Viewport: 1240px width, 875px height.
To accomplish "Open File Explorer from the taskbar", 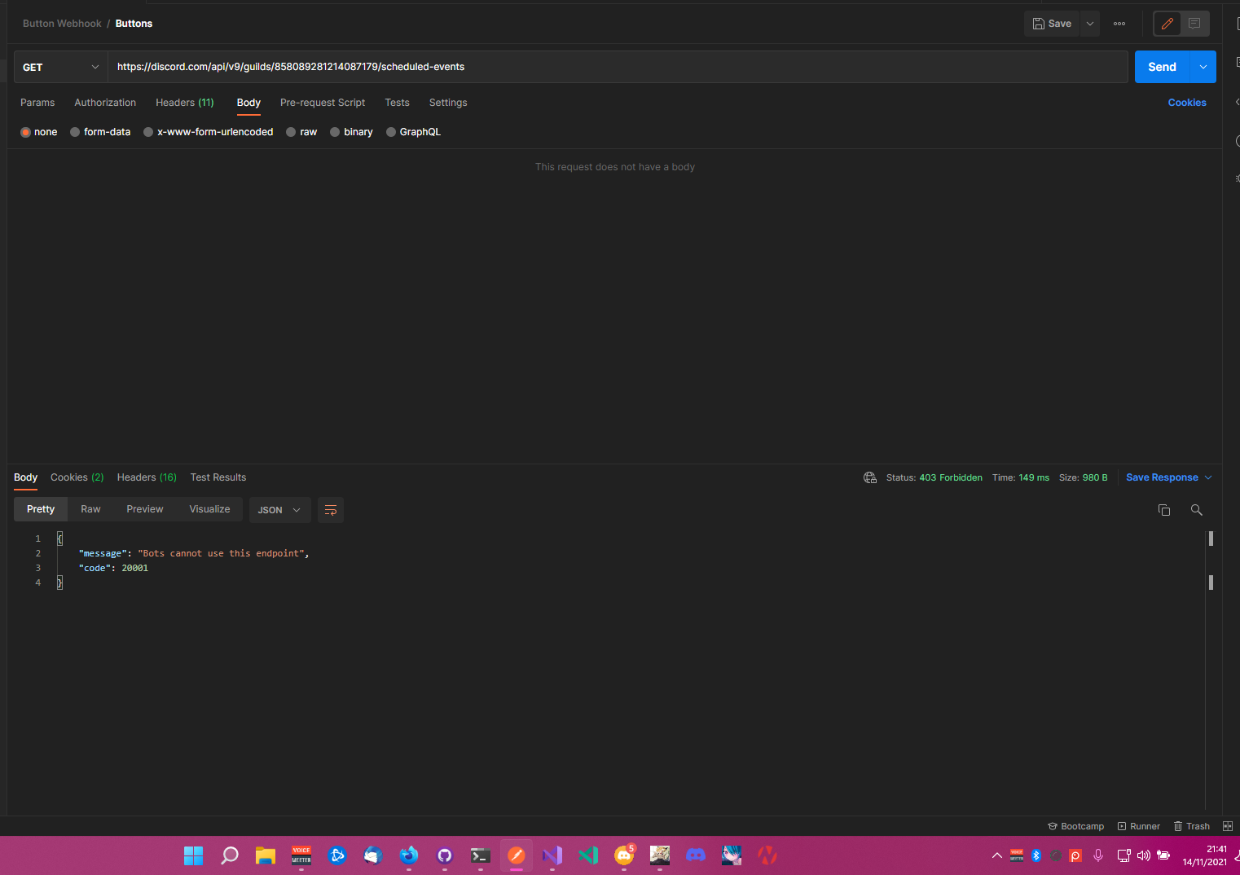I will pyautogui.click(x=266, y=855).
